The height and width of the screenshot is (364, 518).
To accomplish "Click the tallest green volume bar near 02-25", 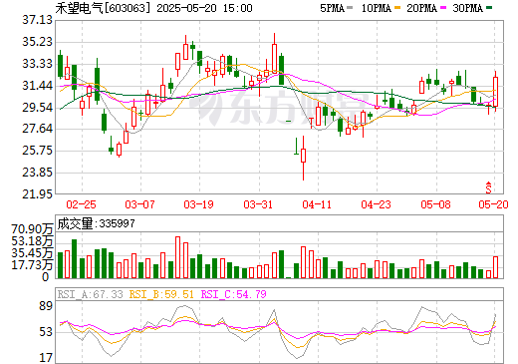I will tap(74, 258).
